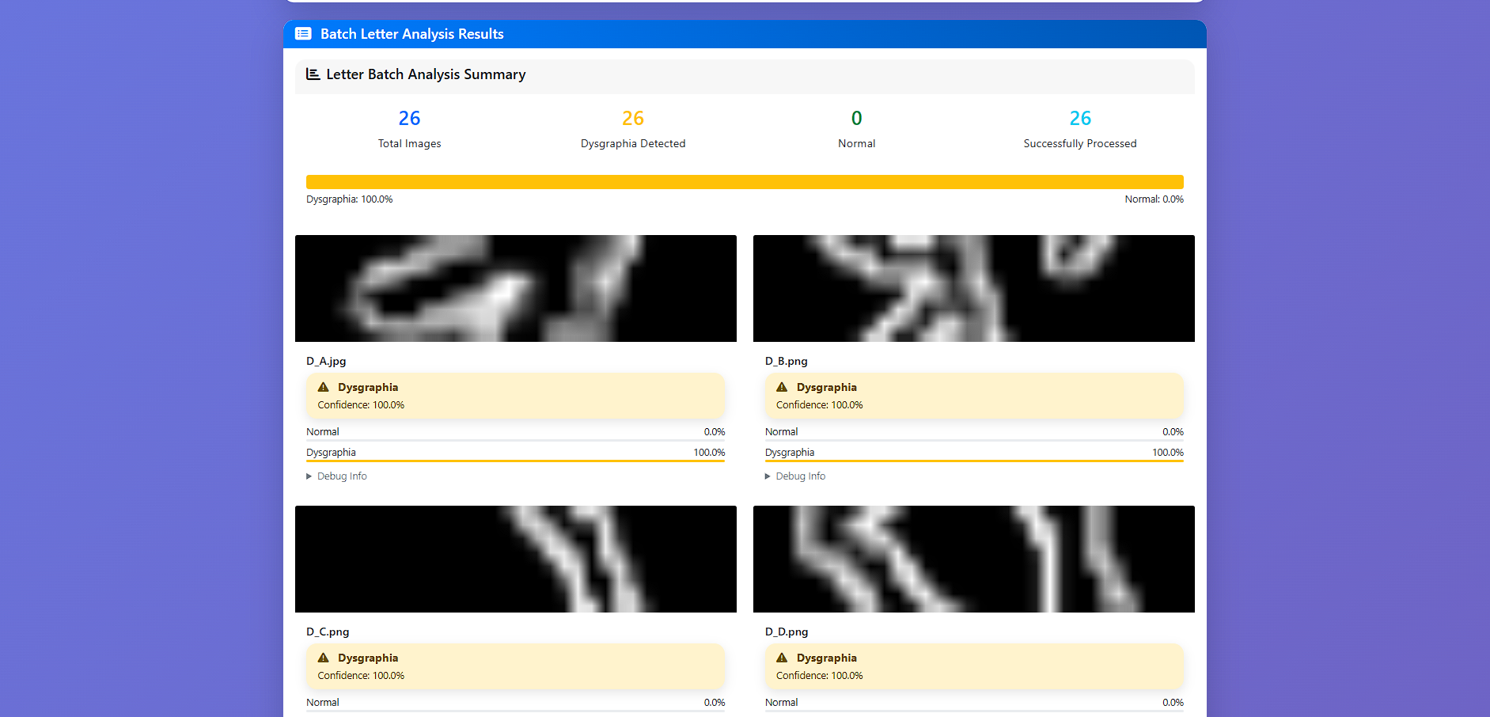The width and height of the screenshot is (1490, 717).
Task: Expand Debug Info under D_B.png
Action: pos(795,476)
